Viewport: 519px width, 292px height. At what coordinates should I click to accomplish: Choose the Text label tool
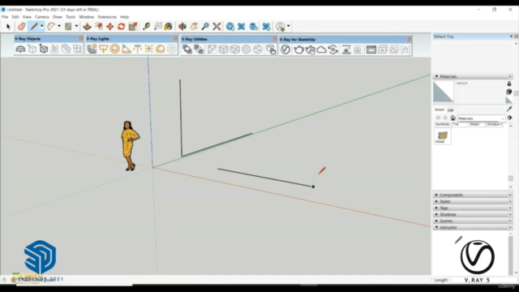click(x=158, y=27)
